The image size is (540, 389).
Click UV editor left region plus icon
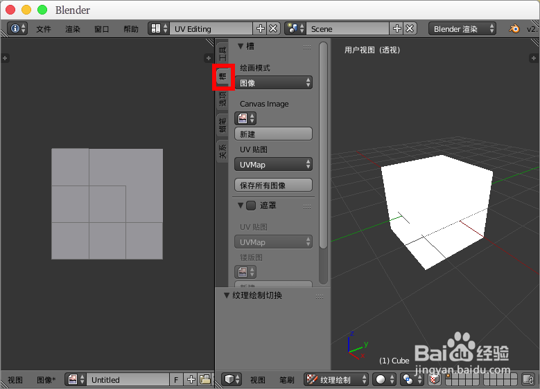[x=5, y=58]
